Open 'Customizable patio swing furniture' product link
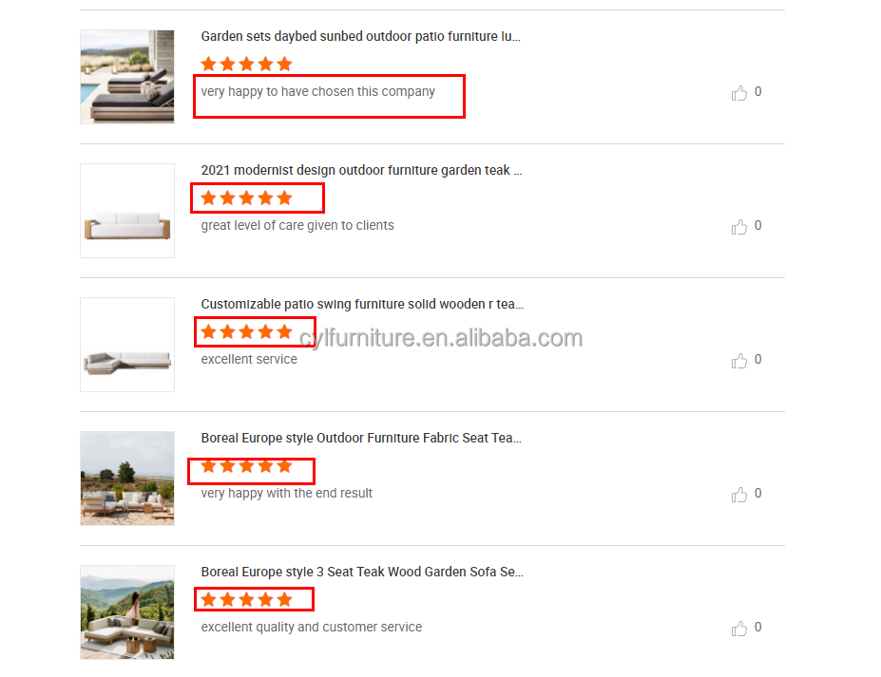The image size is (881, 677). tap(362, 304)
